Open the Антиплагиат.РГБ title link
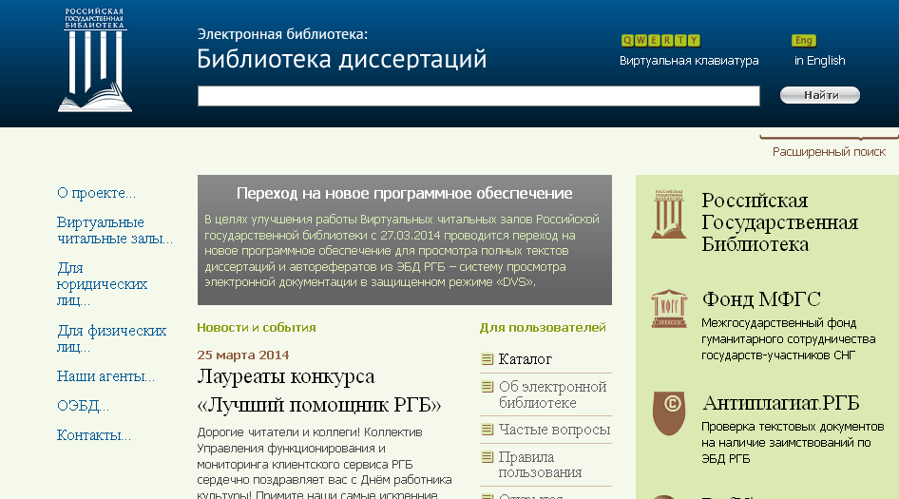Image resolution: width=899 pixels, height=499 pixels. coord(781,403)
